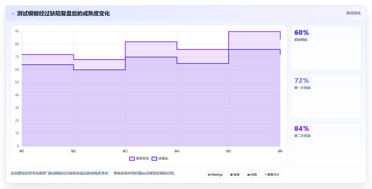Click the 84% value text
Viewport: 372px width, 189px height.
click(x=302, y=129)
